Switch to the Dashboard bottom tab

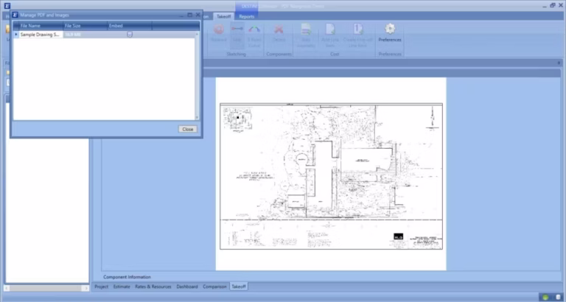pyautogui.click(x=187, y=287)
